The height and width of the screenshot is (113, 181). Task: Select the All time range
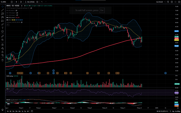coord(28,111)
